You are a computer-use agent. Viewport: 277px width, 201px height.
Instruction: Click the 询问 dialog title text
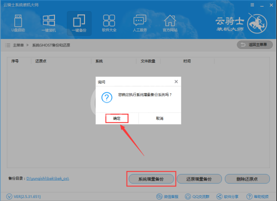tap(101, 82)
